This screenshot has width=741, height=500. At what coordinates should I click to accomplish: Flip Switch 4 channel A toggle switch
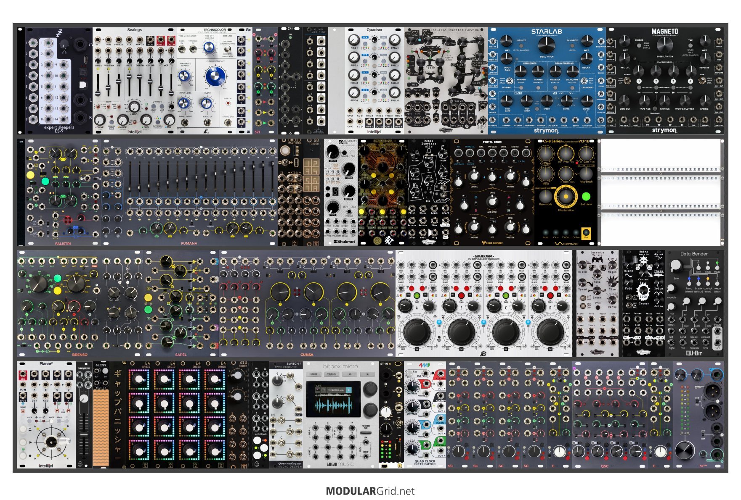(x=282, y=420)
